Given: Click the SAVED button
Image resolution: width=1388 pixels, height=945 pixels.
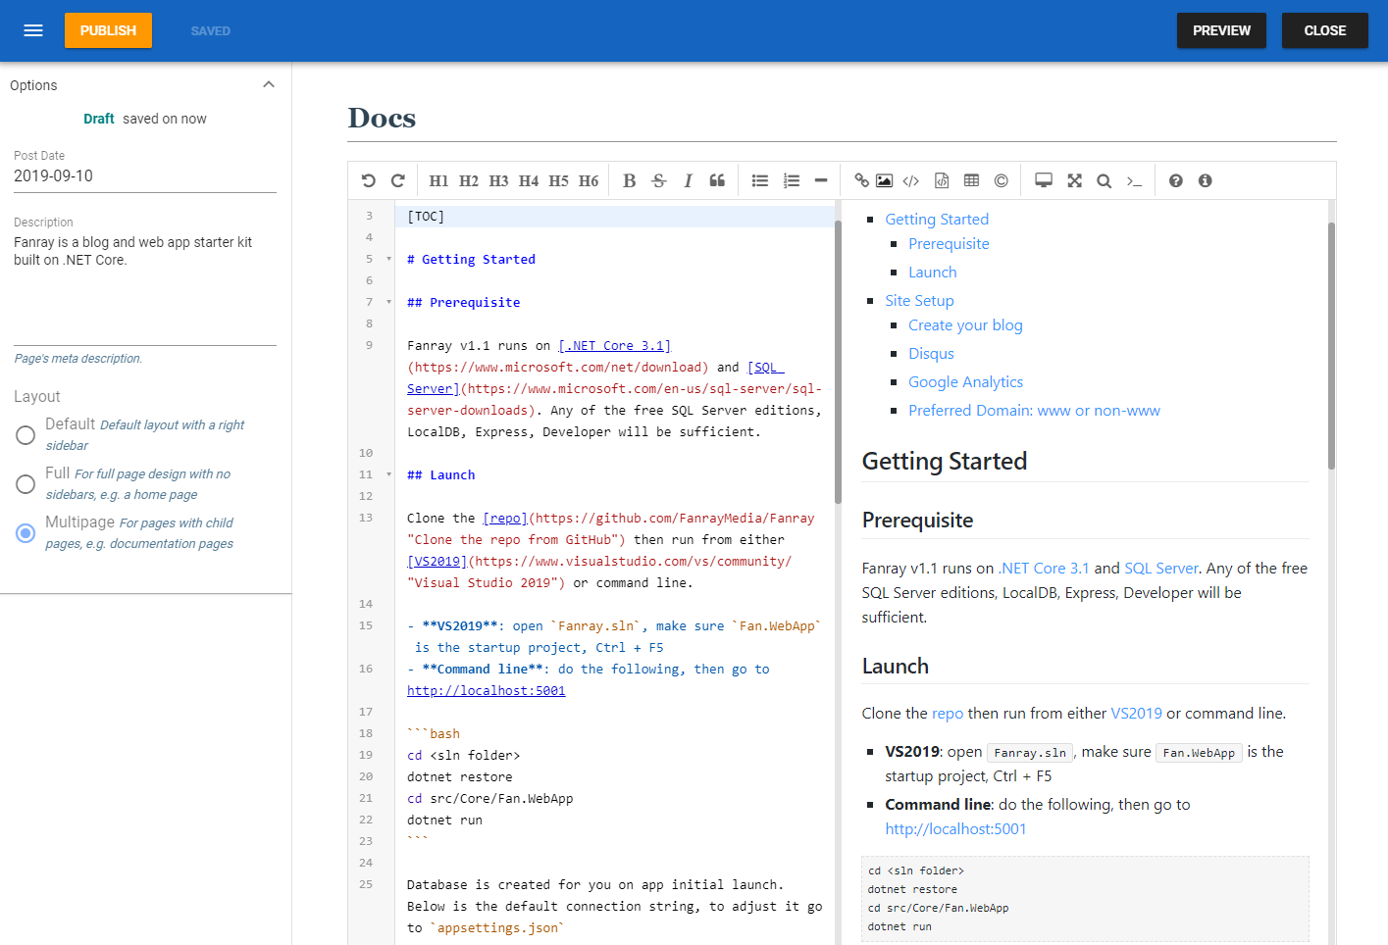Looking at the screenshot, I should point(210,30).
